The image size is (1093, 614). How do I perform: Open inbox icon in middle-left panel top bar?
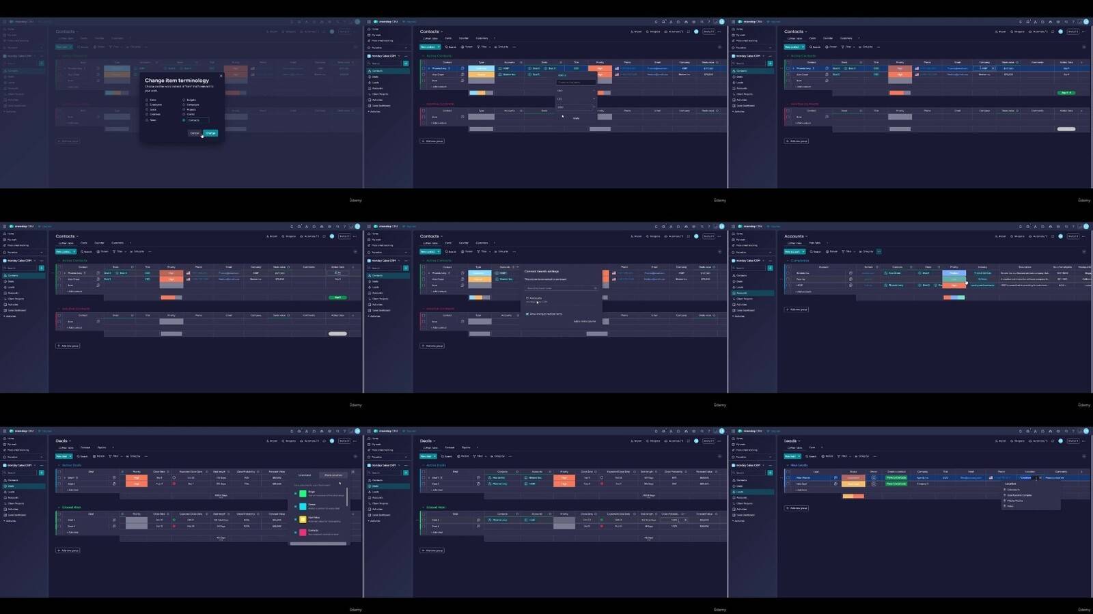click(299, 227)
